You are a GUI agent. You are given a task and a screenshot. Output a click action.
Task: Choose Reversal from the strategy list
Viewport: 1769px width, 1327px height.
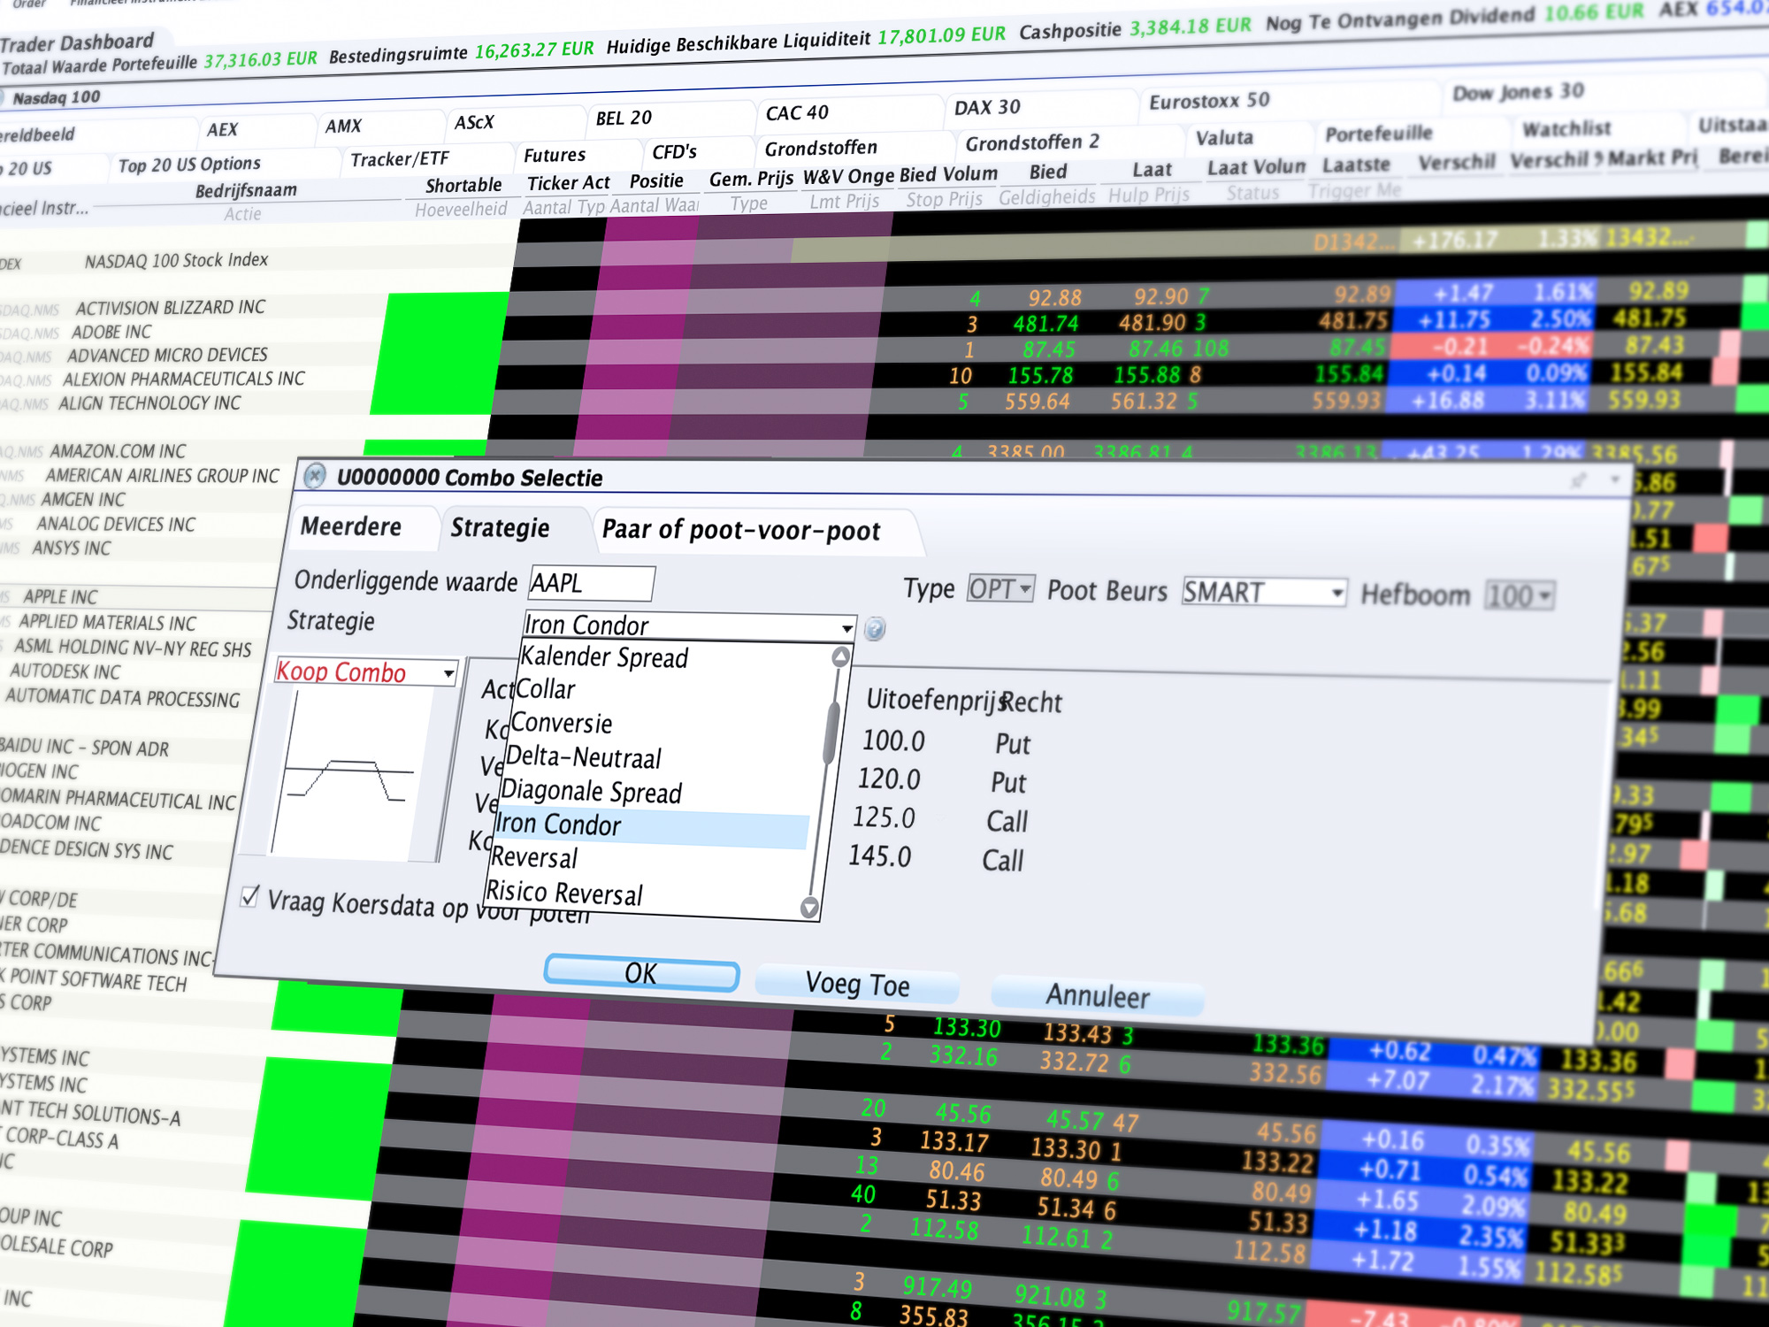[x=534, y=858]
